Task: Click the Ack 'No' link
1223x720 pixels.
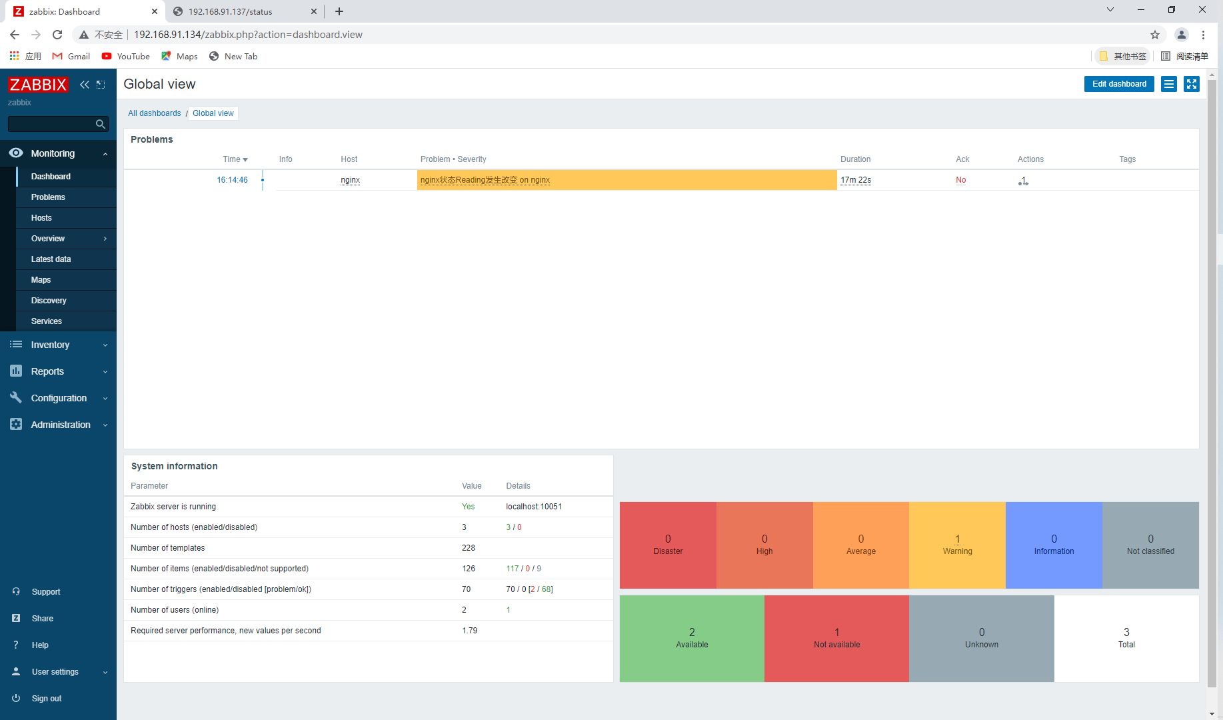Action: click(960, 180)
